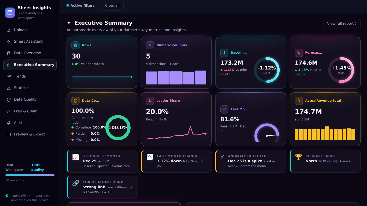Click the Numeric columns purple bar chart
The image size is (367, 206).
tap(176, 78)
